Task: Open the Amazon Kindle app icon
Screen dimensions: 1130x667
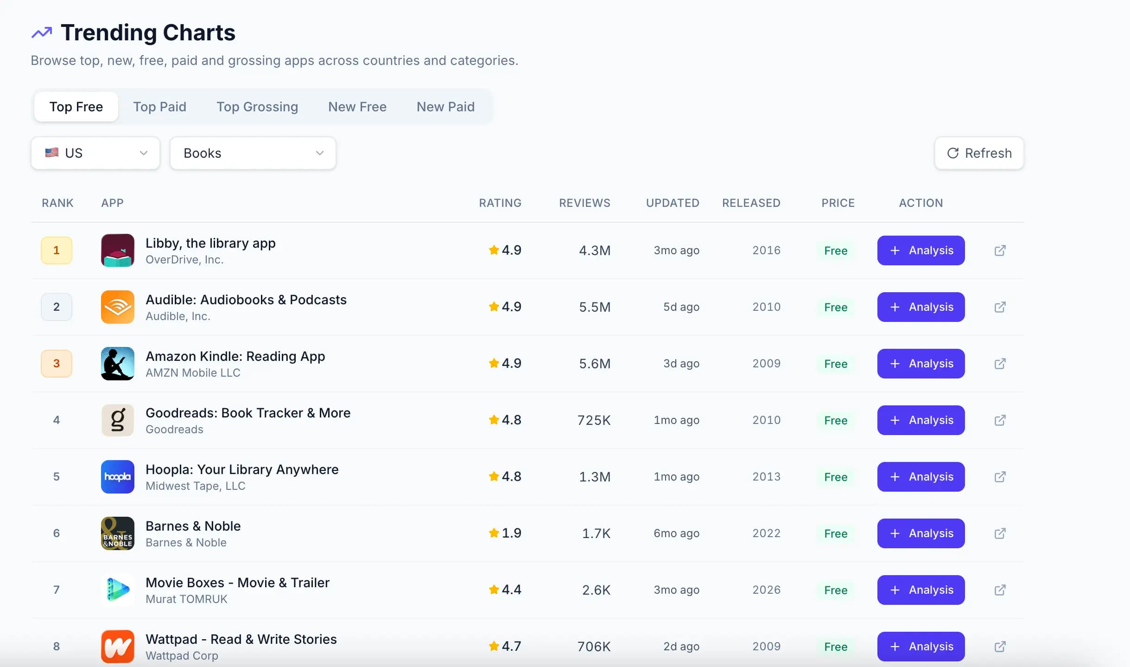Action: click(118, 364)
